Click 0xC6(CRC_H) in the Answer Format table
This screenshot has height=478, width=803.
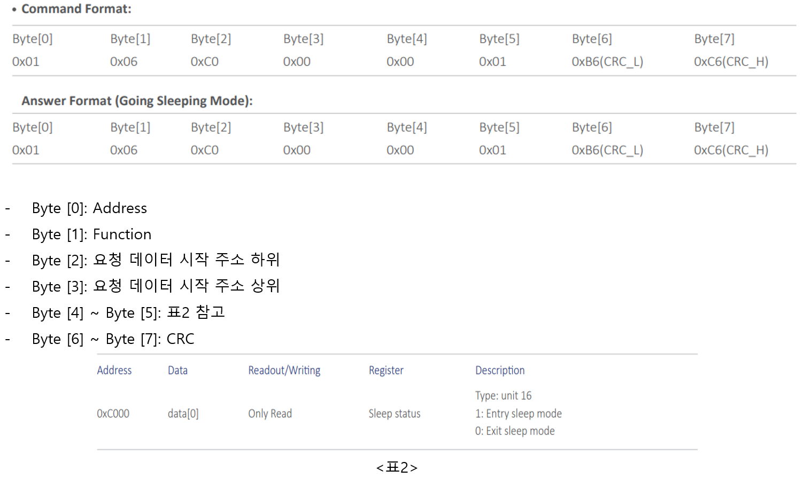point(731,150)
